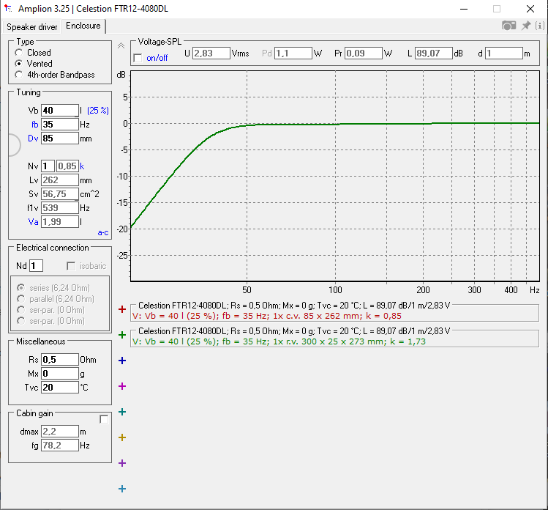The image size is (548, 510).
Task: Click the Vb volume input field
Action: pos(60,111)
